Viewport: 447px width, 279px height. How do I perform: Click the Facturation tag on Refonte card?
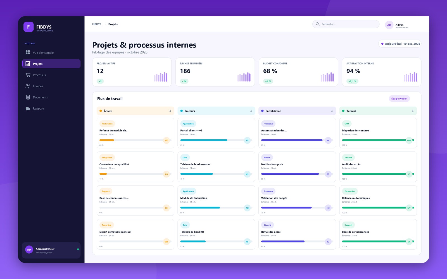click(107, 124)
